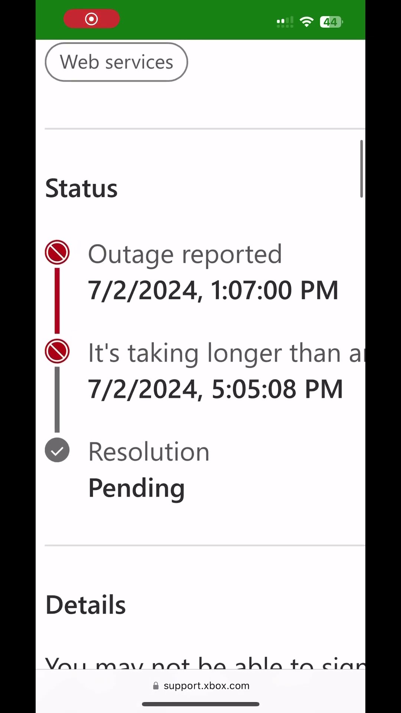Click the Resolution label
The width and height of the screenshot is (401, 713).
click(149, 452)
